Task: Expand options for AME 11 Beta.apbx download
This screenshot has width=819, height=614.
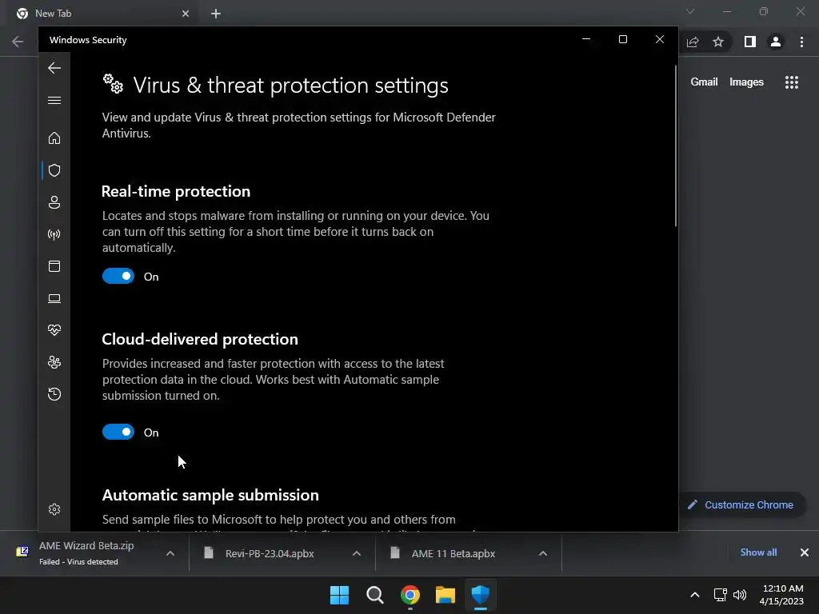Action: pyautogui.click(x=543, y=553)
